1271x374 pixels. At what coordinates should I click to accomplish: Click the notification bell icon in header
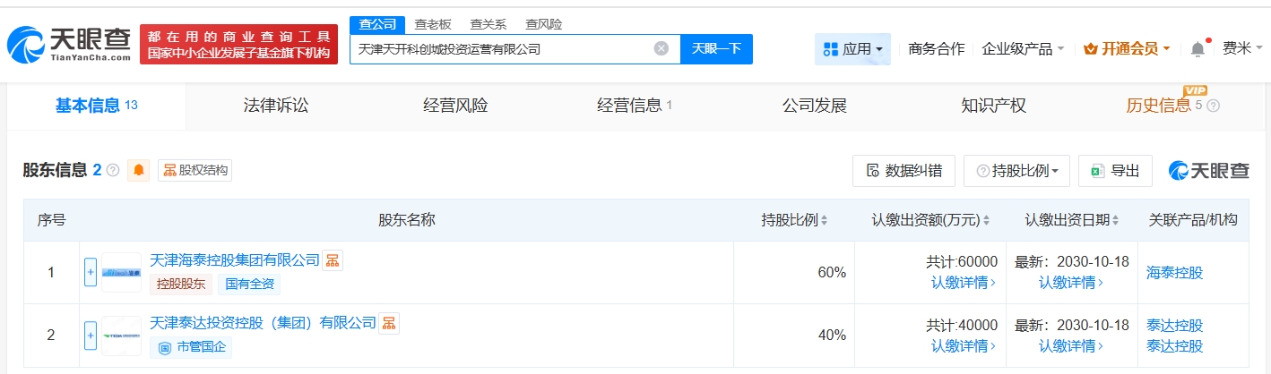[1198, 49]
